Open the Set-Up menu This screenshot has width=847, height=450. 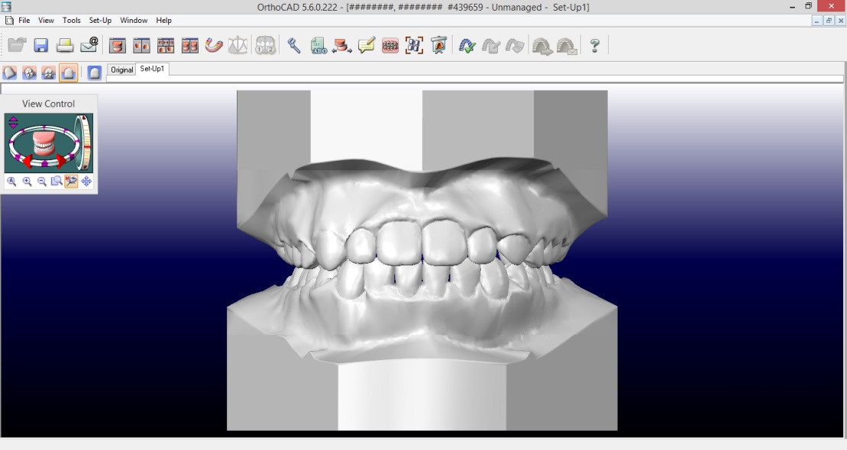click(100, 21)
